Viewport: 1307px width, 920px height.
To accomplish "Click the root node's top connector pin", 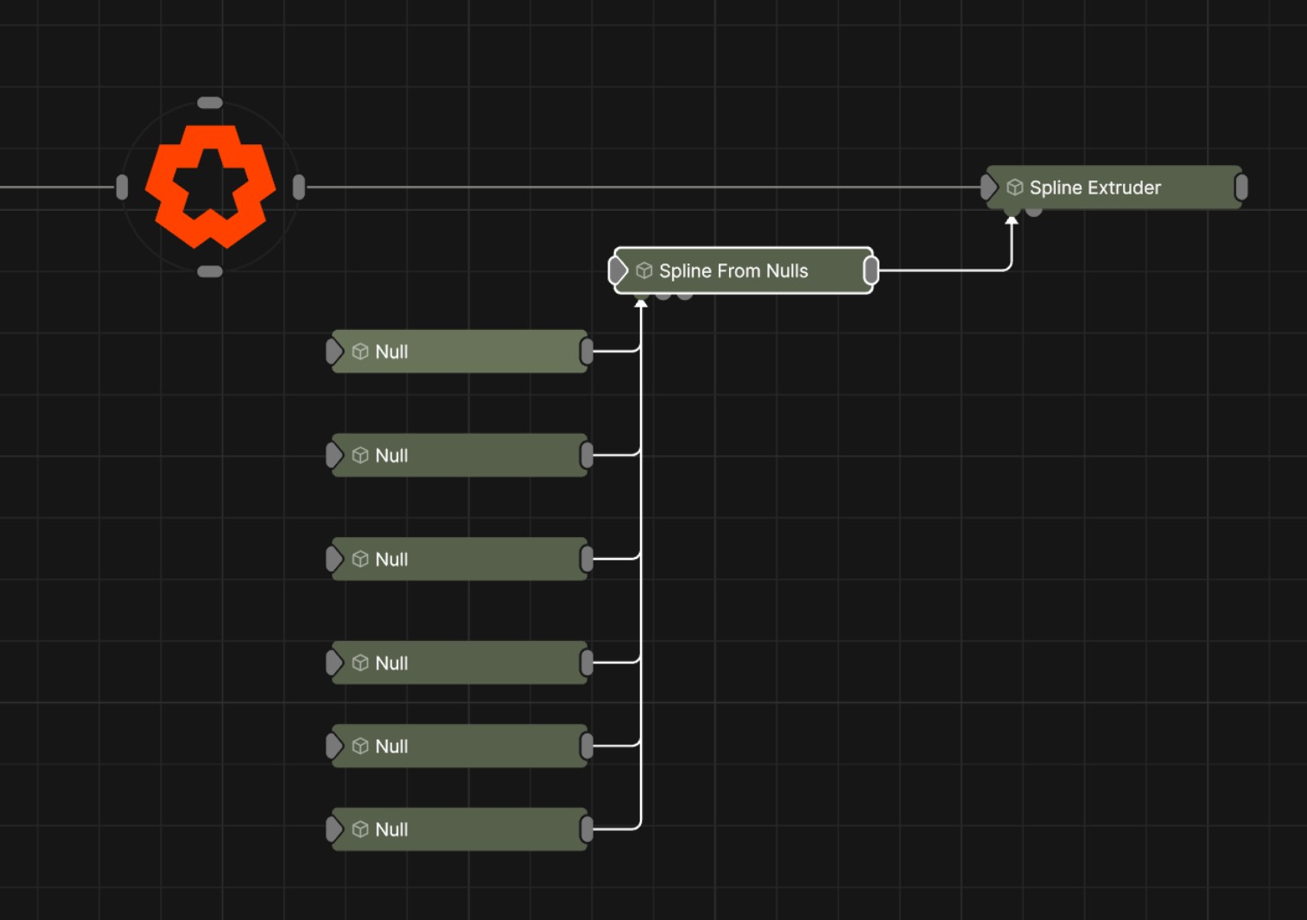I will [210, 103].
